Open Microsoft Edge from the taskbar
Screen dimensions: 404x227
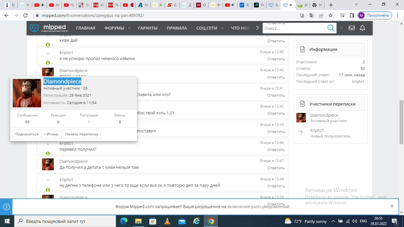(124, 221)
